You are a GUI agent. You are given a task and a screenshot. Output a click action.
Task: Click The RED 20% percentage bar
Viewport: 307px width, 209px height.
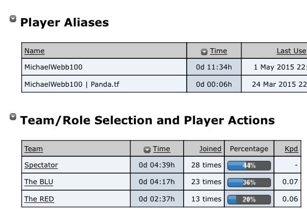click(249, 199)
